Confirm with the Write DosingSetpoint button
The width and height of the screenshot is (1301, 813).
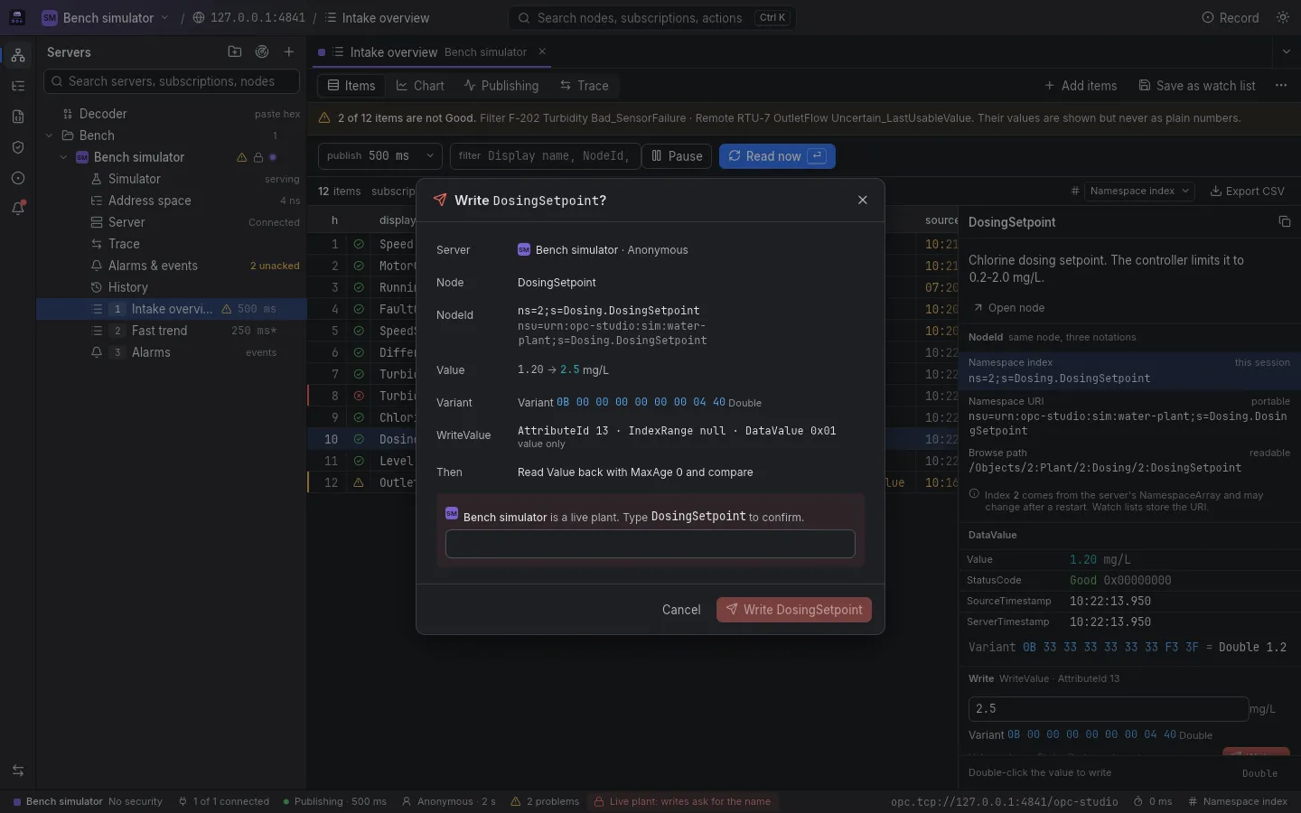[x=794, y=610]
